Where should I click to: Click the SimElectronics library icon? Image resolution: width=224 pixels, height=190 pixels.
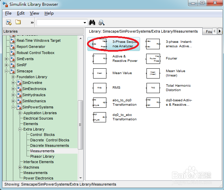(x=19, y=89)
